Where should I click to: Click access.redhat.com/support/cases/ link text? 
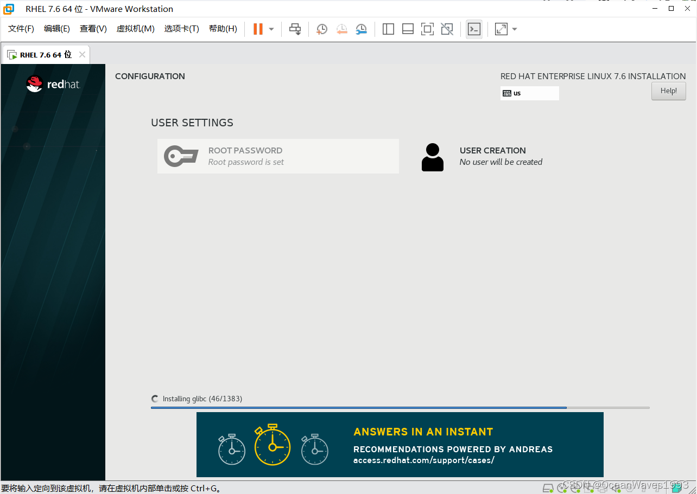[424, 460]
